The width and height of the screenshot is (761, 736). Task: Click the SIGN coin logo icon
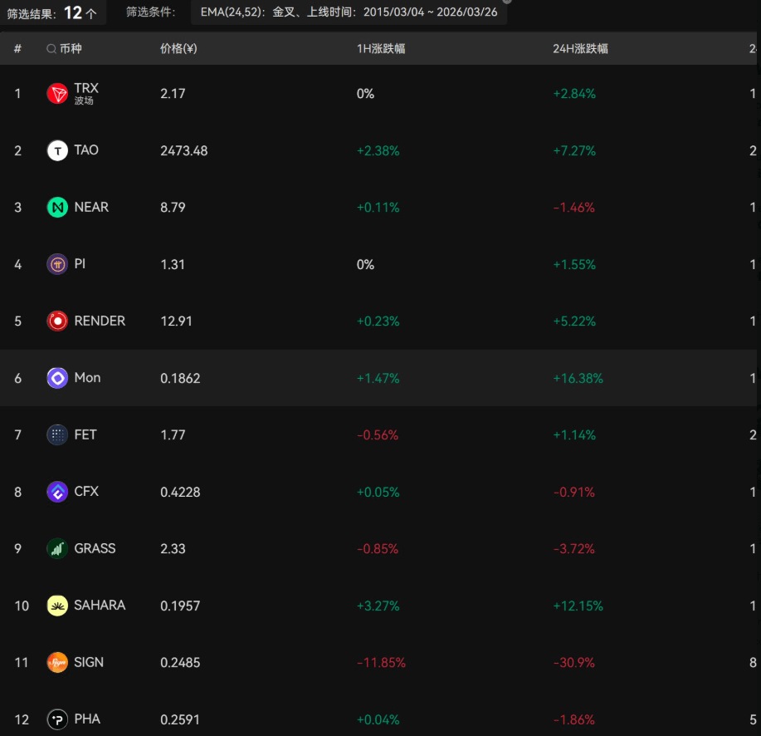click(57, 663)
